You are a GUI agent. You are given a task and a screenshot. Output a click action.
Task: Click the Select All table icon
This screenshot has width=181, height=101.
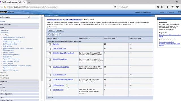(49, 35)
